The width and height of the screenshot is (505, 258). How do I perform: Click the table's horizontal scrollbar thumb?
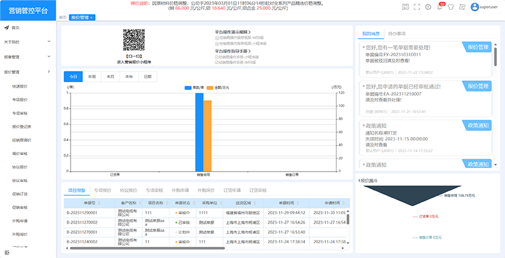[147, 248]
